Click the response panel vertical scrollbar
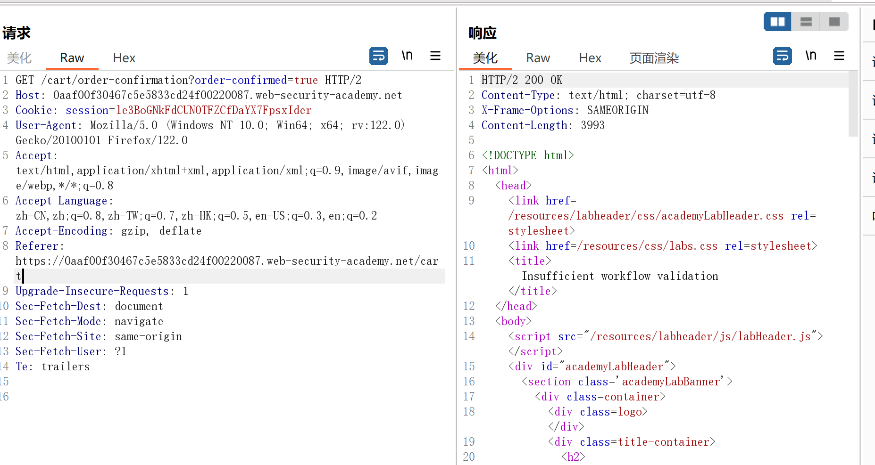Viewport: 875px width, 465px height. pos(853,104)
